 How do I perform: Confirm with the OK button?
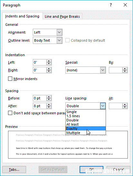[x=91, y=170]
